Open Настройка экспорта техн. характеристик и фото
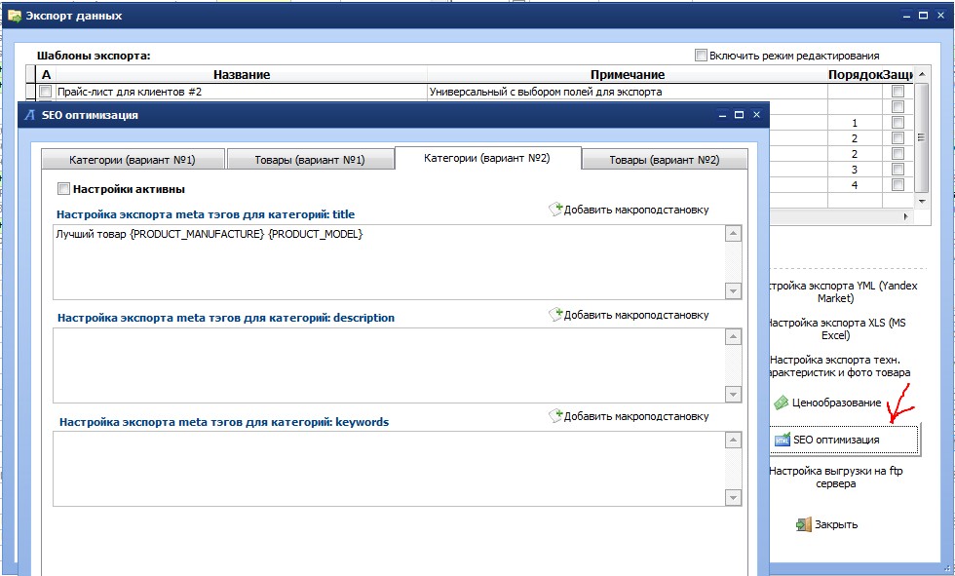955x576 pixels. pos(840,365)
